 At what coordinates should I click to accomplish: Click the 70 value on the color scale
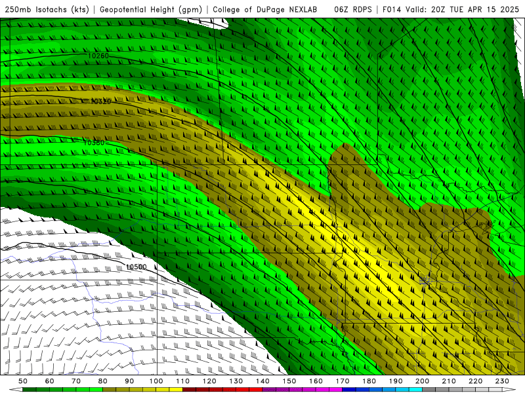point(76,381)
